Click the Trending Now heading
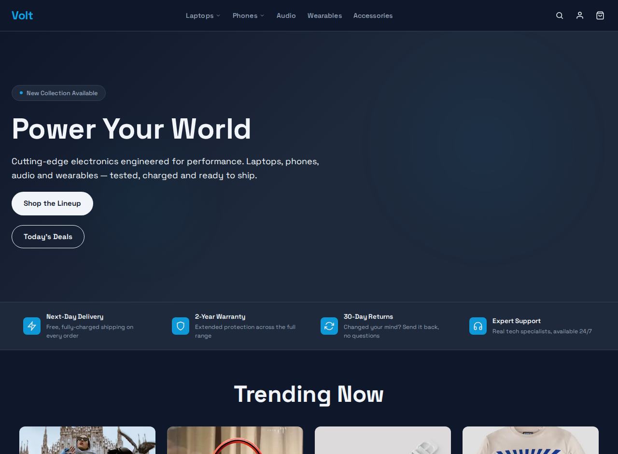The height and width of the screenshot is (454, 618). tap(309, 394)
